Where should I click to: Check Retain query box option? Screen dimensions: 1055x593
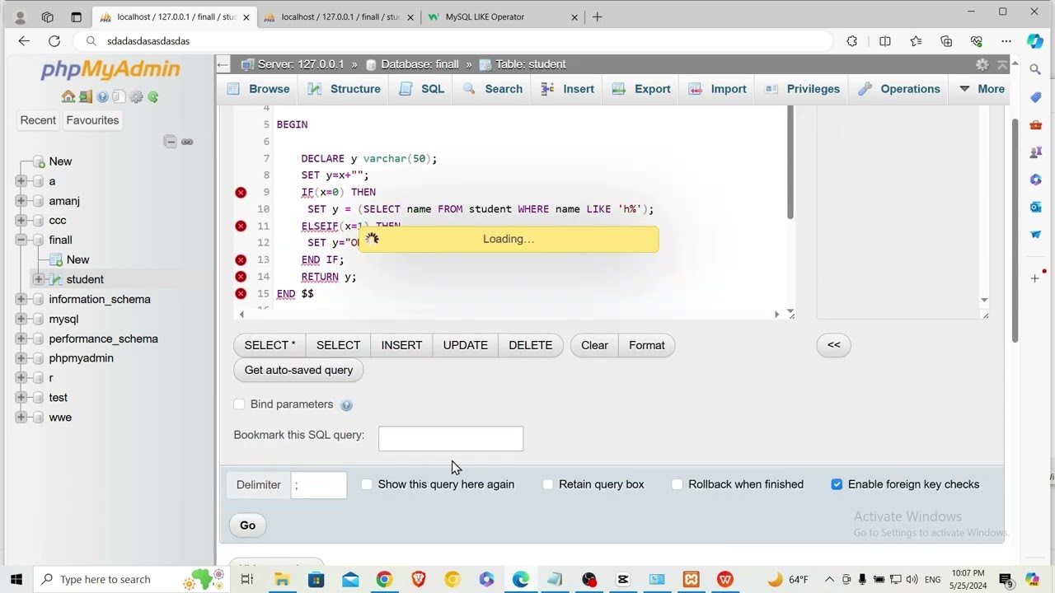pyautogui.click(x=548, y=484)
